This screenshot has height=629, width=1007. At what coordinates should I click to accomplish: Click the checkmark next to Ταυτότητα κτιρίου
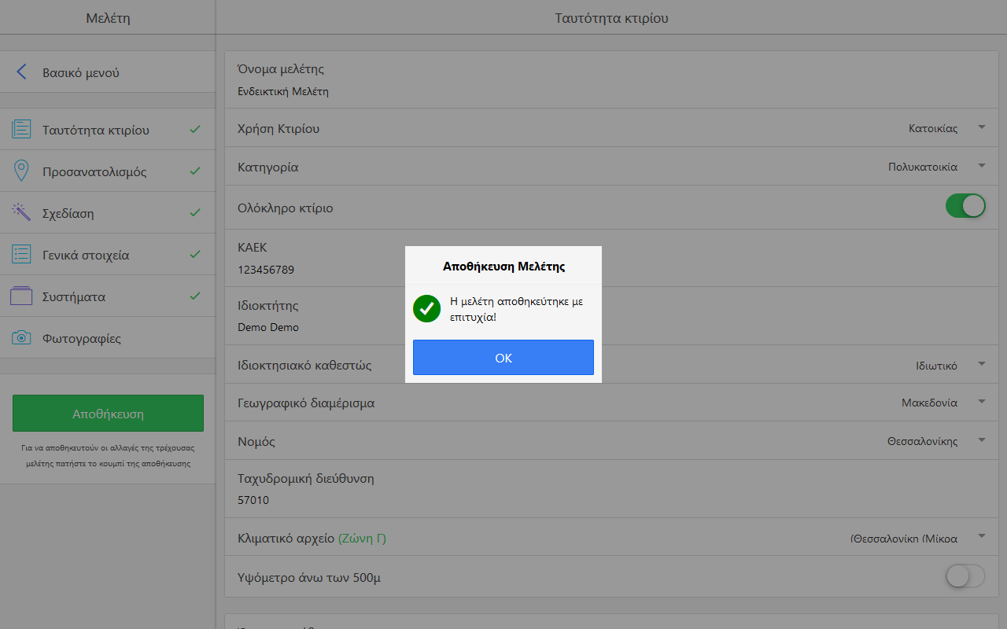[195, 129]
